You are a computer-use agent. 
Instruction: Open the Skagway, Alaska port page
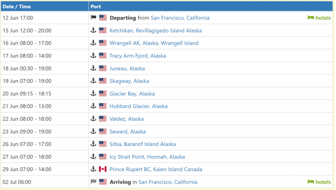pos(129,81)
